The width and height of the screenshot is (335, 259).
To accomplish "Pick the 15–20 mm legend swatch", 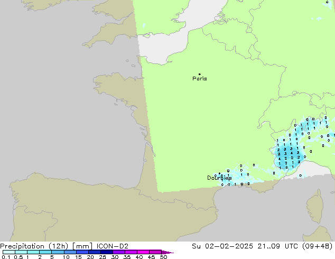I will 82,252.
